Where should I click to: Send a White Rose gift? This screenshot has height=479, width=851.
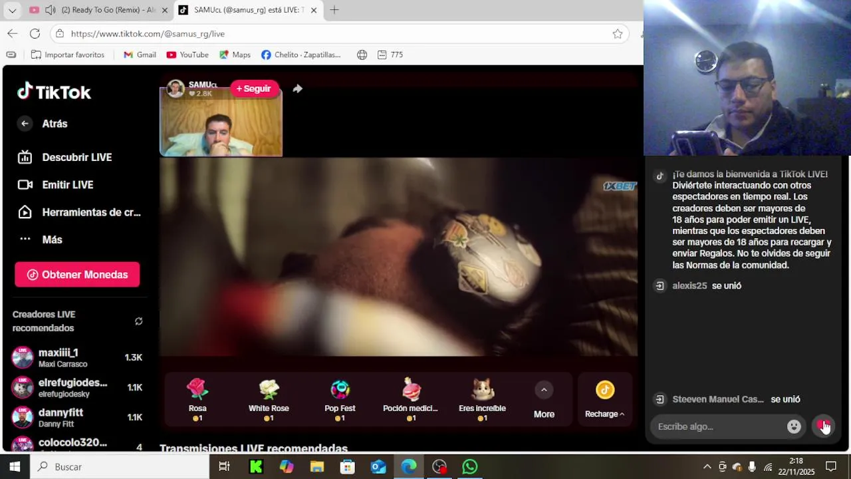(x=269, y=399)
